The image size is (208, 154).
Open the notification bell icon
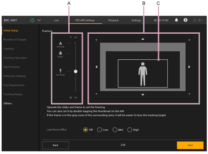coord(176,20)
